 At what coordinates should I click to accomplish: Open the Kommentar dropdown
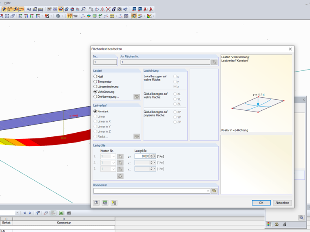coord(208,191)
